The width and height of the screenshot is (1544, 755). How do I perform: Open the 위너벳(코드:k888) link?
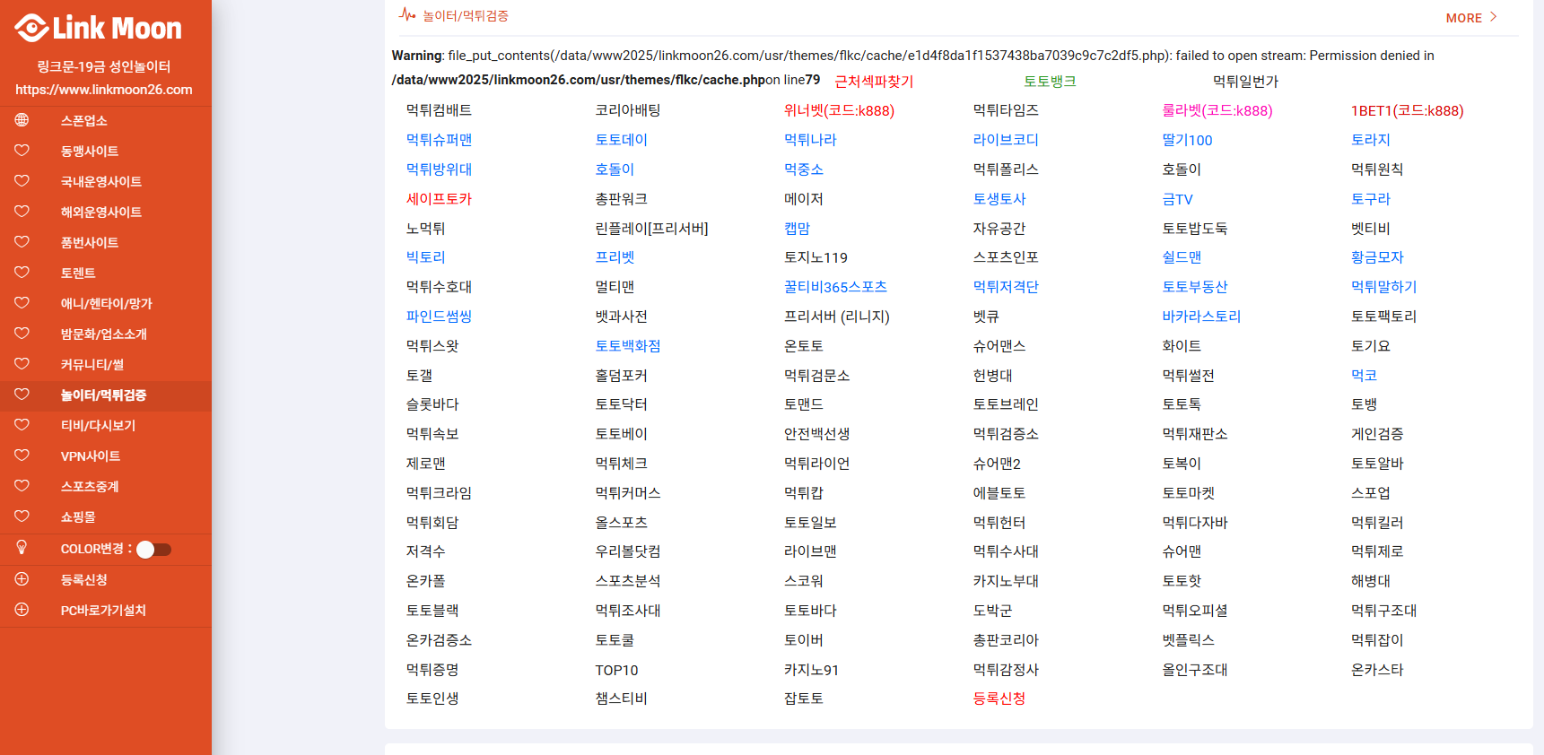tap(839, 110)
